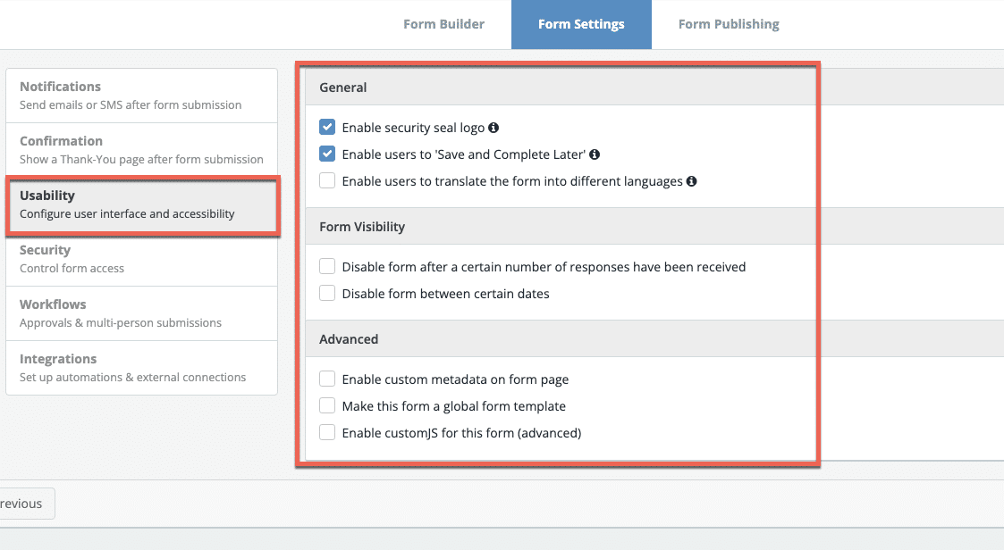Click info icon next to Save and Complete Later
This screenshot has width=1004, height=550.
click(595, 154)
